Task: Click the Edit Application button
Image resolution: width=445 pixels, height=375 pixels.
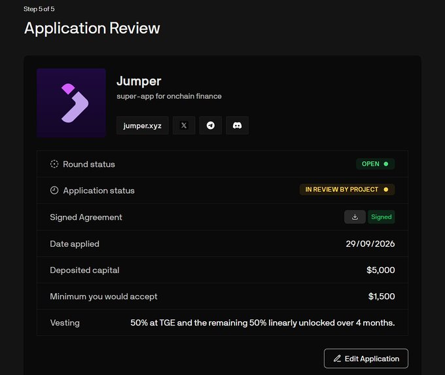Action: [x=366, y=359]
